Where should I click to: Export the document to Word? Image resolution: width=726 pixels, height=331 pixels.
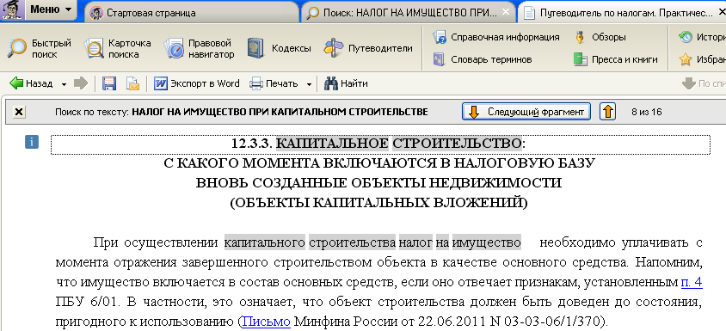[197, 83]
